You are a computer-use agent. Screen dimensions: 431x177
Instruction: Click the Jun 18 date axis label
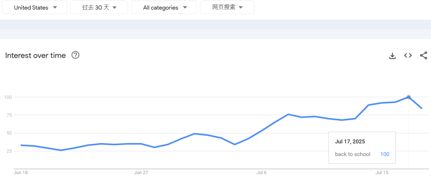tap(21, 173)
